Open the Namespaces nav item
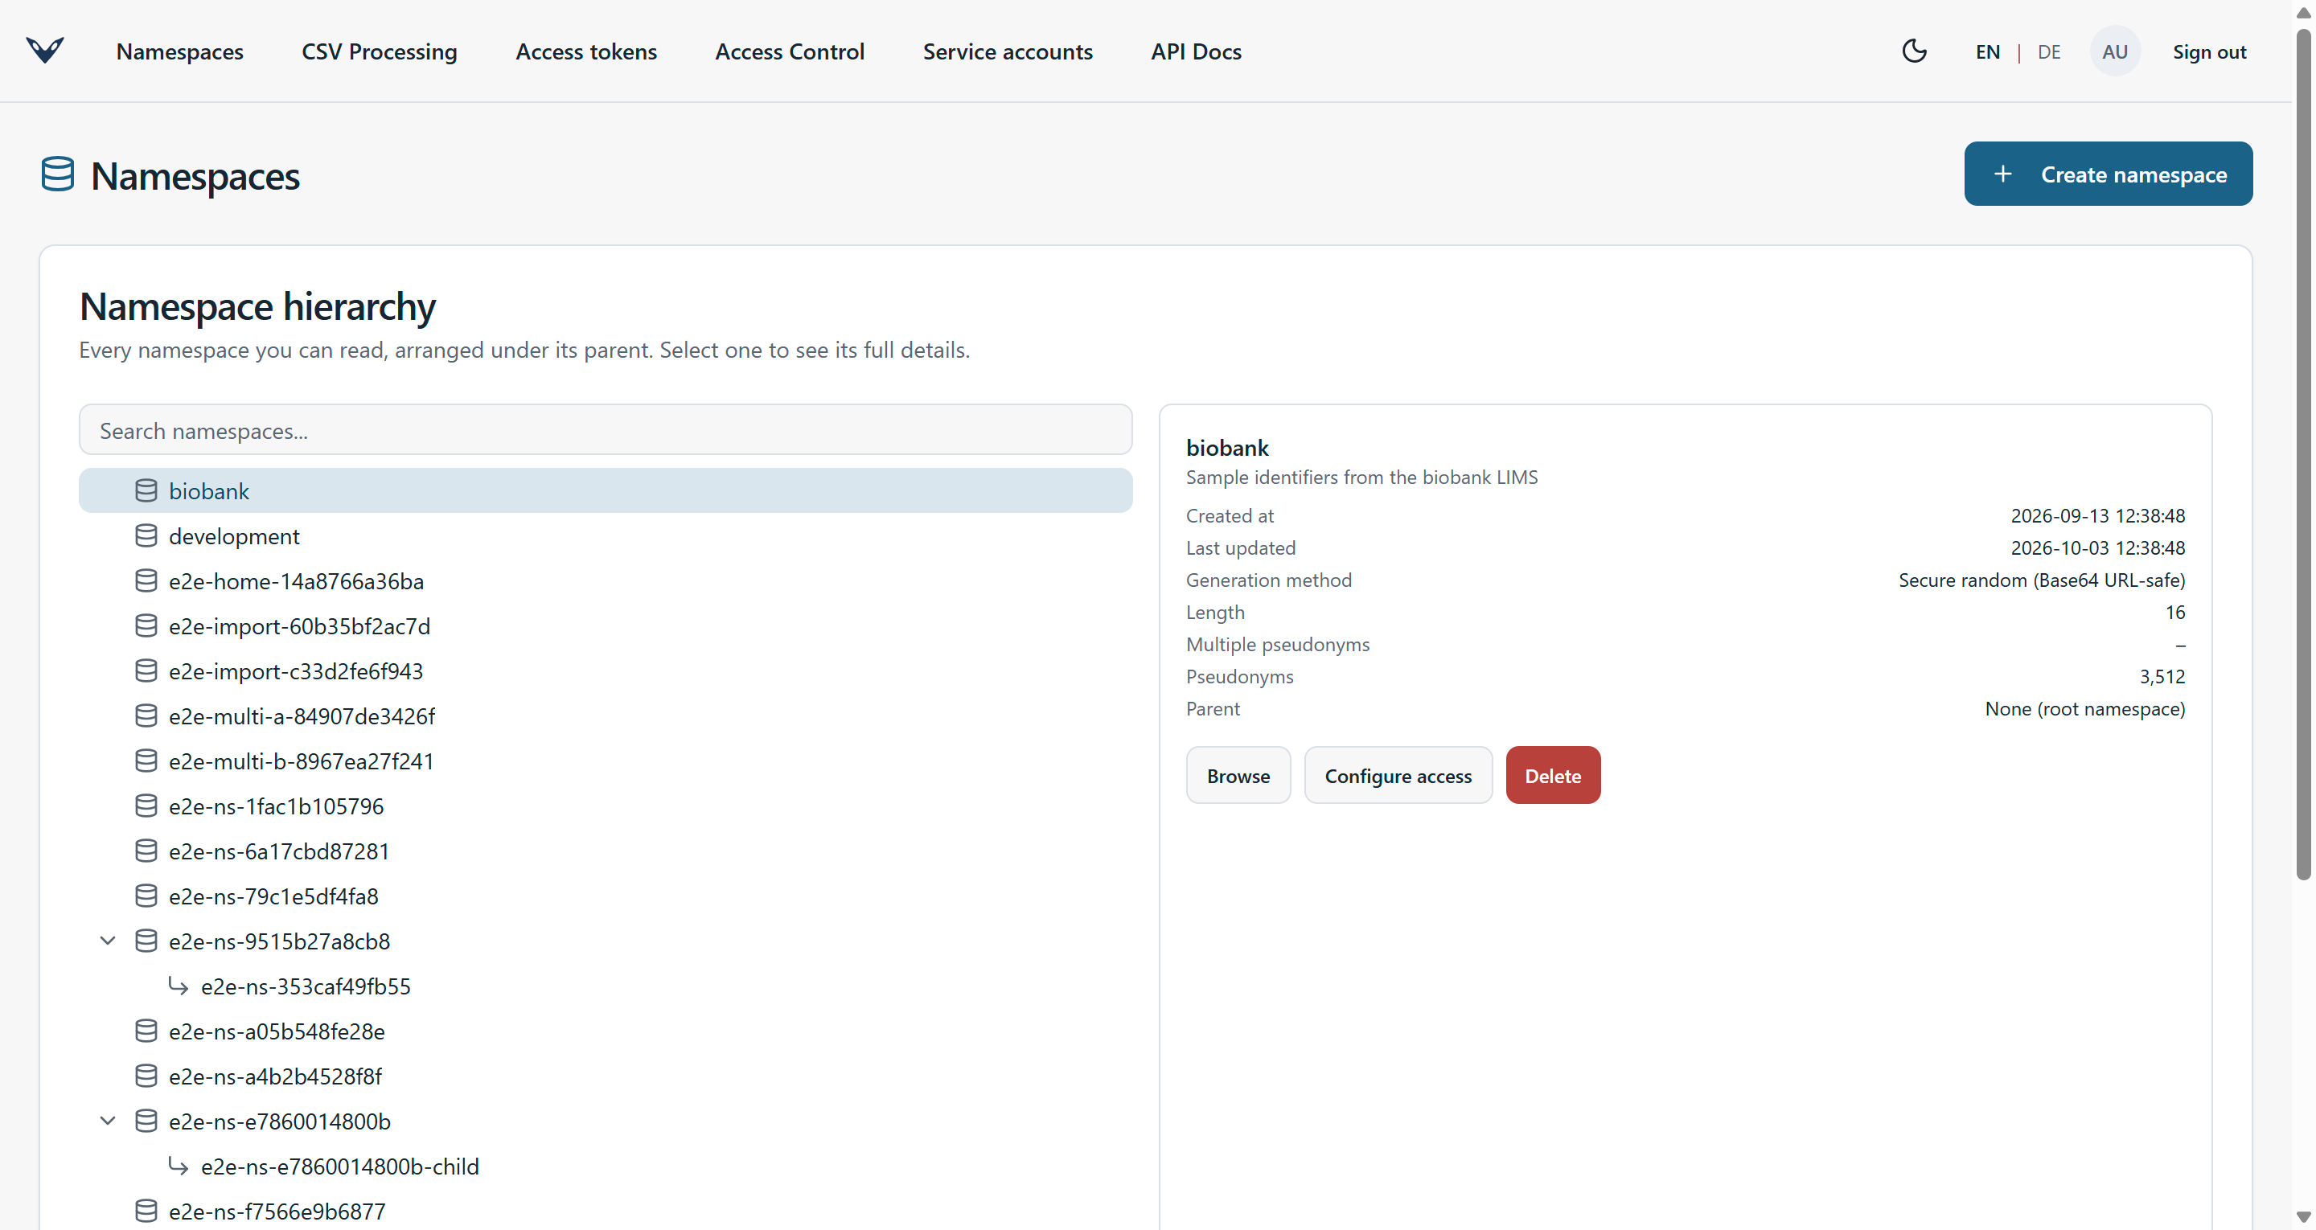The height and width of the screenshot is (1230, 2316). (x=180, y=52)
